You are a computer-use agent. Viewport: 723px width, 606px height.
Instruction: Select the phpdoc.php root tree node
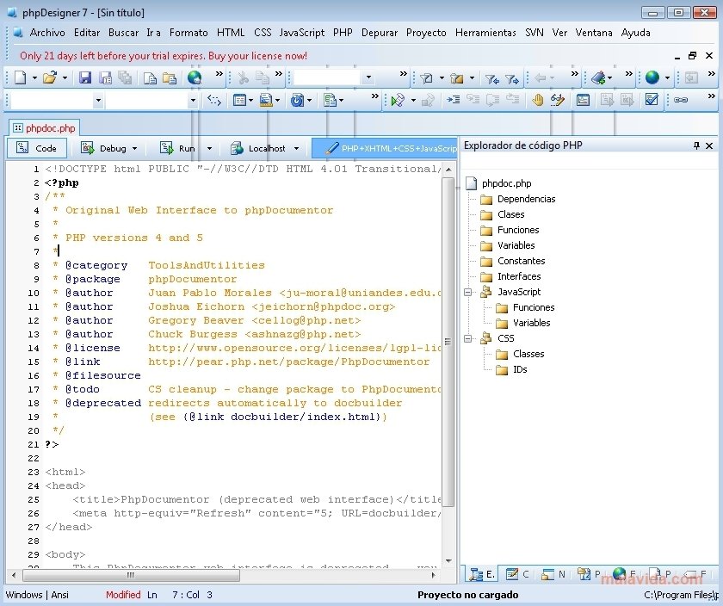[x=506, y=183]
